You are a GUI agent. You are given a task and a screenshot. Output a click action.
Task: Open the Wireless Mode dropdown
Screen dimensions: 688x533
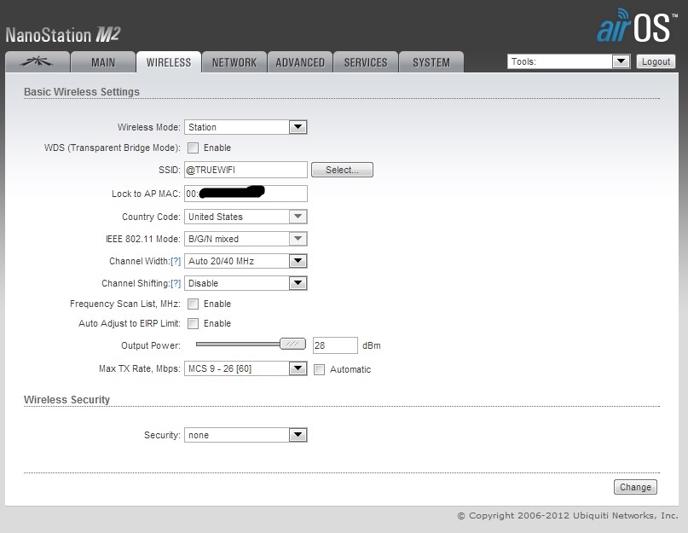(246, 127)
